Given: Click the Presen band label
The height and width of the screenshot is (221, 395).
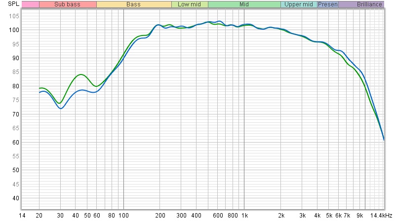Looking at the screenshot, I should point(328,4).
